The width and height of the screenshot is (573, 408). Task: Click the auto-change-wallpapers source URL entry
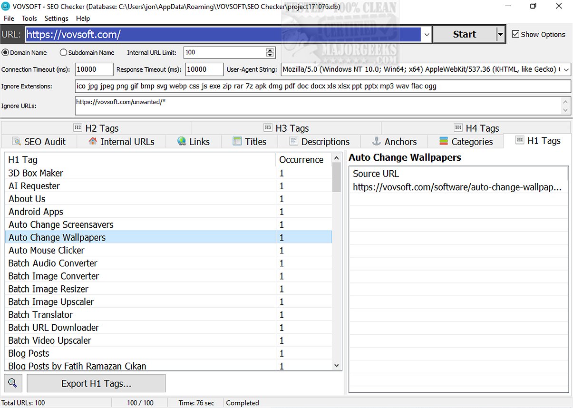coord(458,187)
